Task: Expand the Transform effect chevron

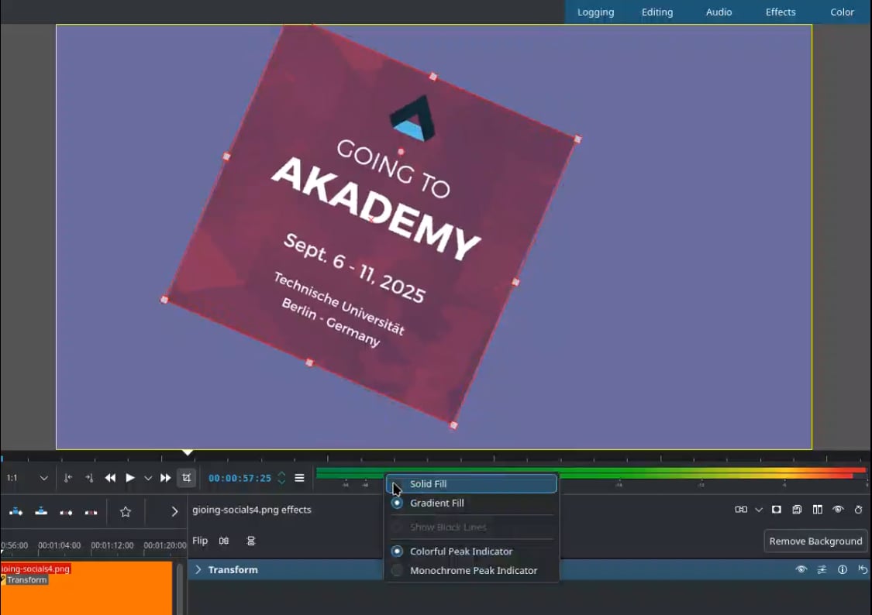Action: point(198,569)
